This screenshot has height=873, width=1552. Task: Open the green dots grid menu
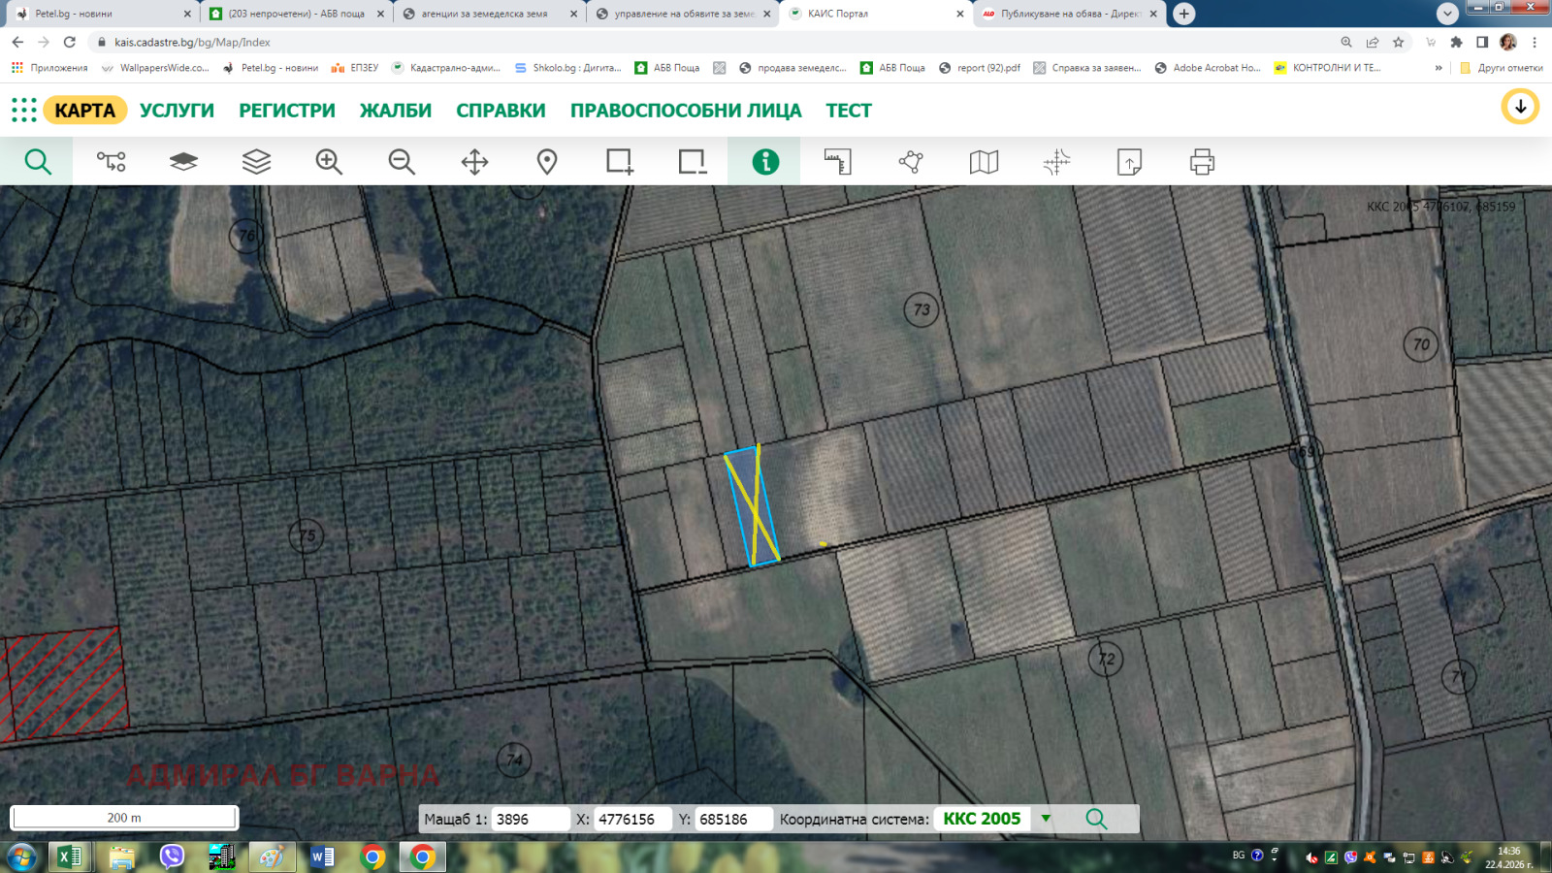pos(24,110)
